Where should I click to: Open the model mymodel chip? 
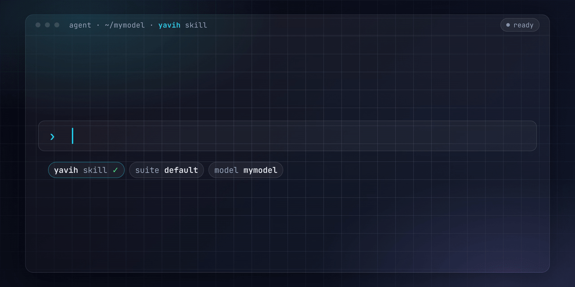246,170
